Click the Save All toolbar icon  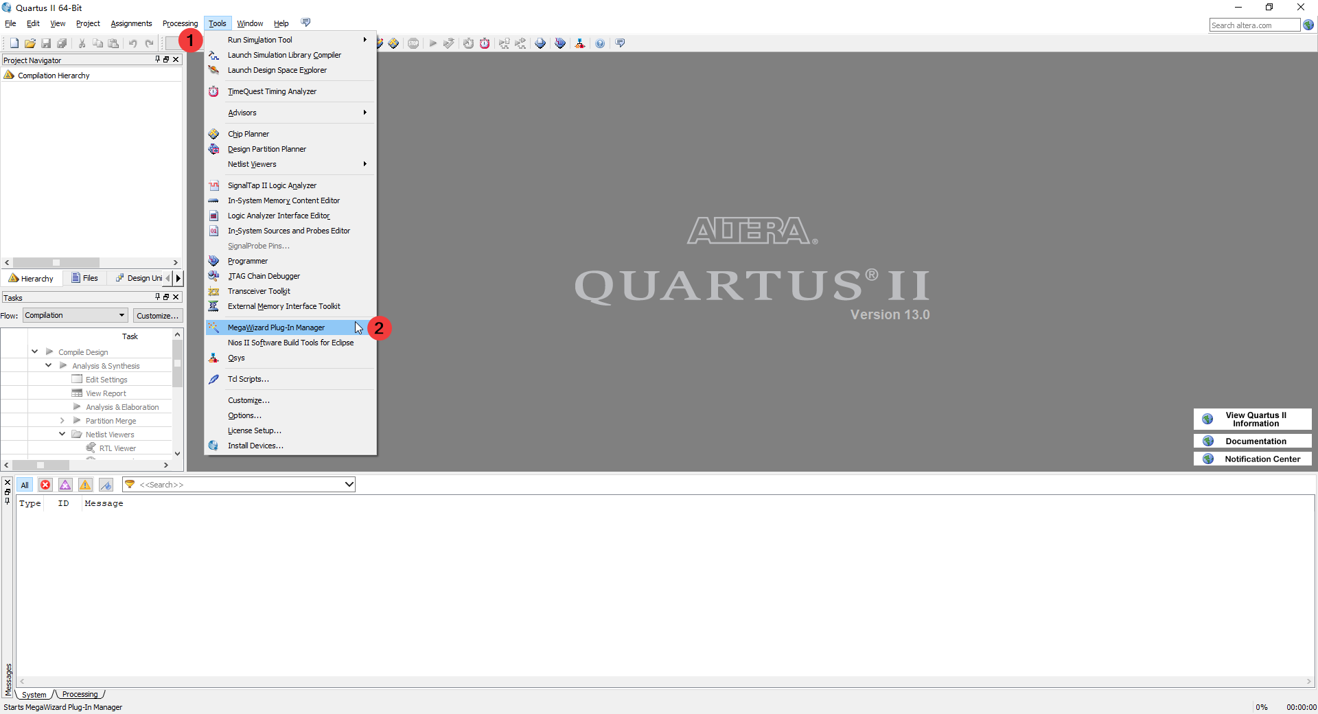pos(62,43)
